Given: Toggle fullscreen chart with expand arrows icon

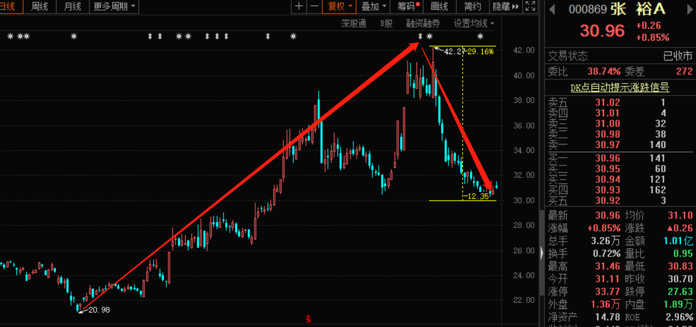Looking at the screenshot, I should [x=530, y=7].
